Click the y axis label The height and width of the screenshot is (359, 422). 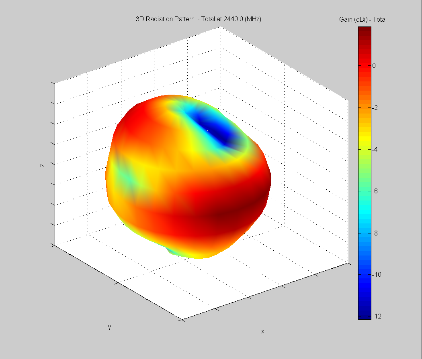click(x=109, y=327)
